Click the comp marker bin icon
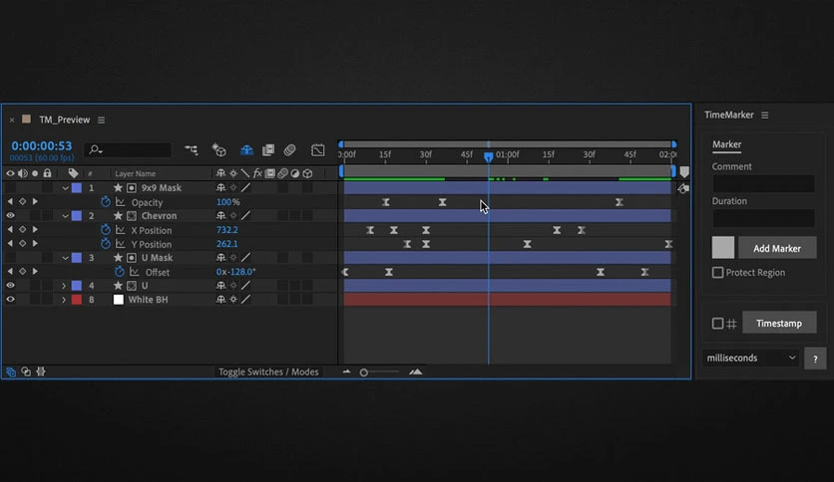 [684, 172]
